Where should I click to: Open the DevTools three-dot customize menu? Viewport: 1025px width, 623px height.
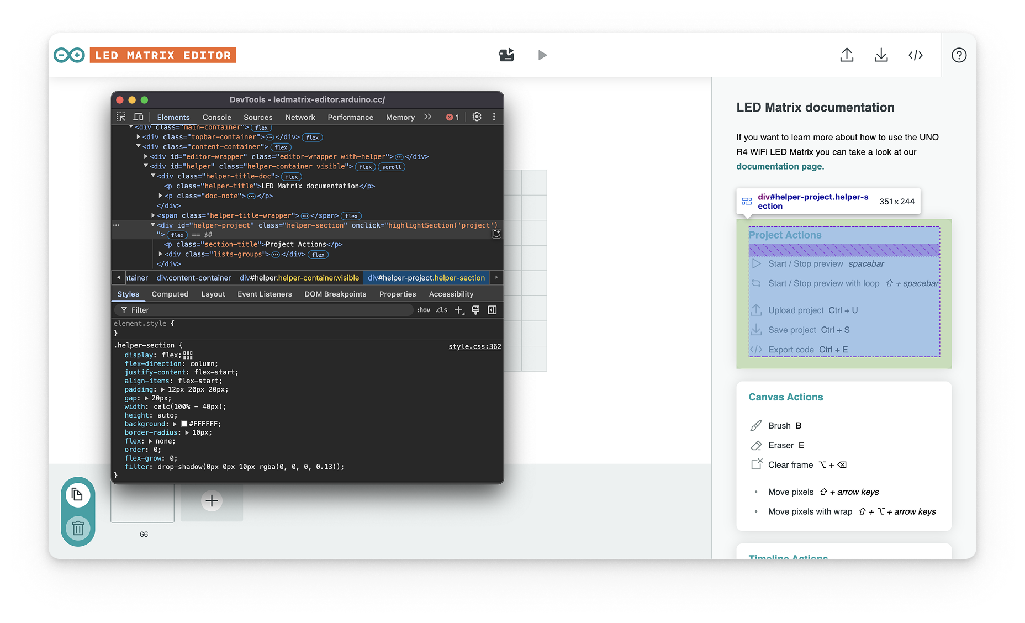494,117
